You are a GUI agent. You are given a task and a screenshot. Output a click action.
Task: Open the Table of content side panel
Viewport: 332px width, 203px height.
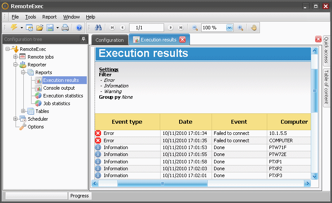pos(326,87)
